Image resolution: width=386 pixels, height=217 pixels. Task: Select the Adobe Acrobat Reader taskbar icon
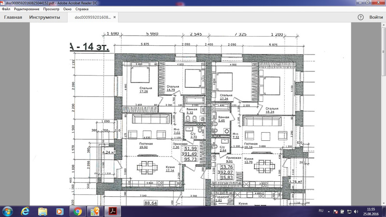tap(113, 212)
